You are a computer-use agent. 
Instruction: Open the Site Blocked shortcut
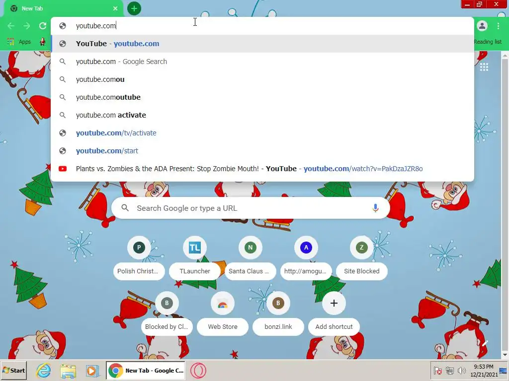362,258
